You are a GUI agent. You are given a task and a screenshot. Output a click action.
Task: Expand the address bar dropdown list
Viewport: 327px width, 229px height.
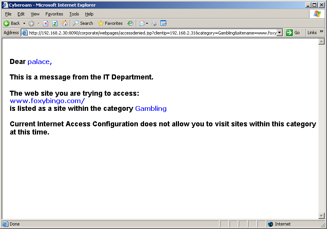click(280, 33)
